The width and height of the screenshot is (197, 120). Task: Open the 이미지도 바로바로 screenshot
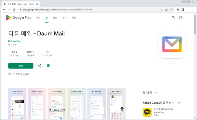coord(57,103)
